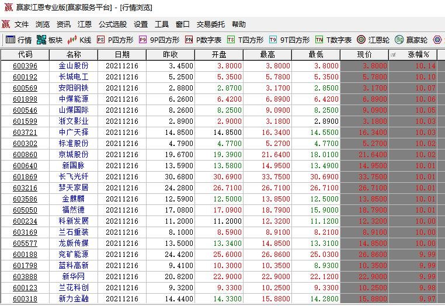Open the 窗口 menu
445x306 pixels.
pos(182,24)
